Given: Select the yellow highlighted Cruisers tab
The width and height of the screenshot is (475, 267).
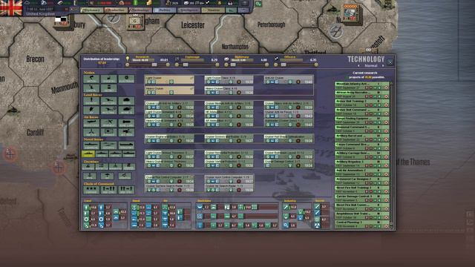Looking at the screenshot, I should [88, 154].
